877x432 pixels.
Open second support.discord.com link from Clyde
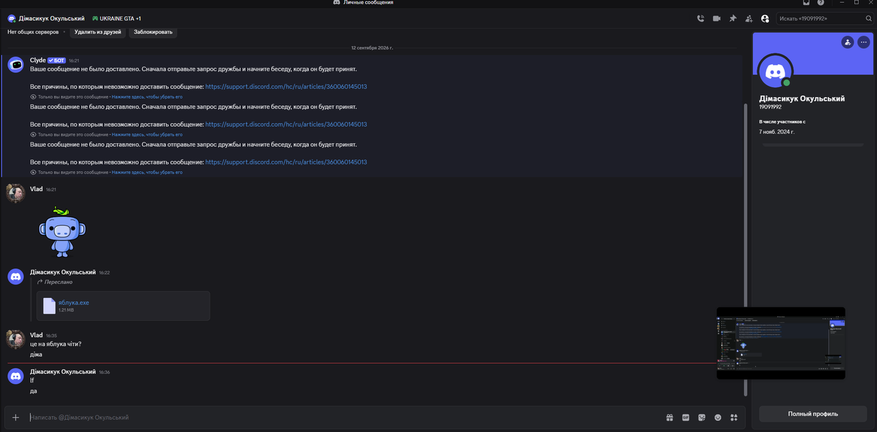pyautogui.click(x=286, y=125)
